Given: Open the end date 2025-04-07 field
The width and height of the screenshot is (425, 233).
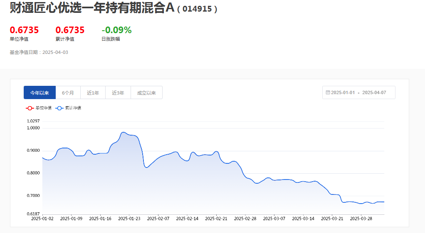Looking at the screenshot, I should coord(374,92).
